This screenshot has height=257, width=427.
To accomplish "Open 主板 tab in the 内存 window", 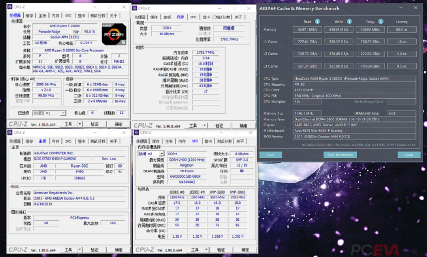I will (167, 17).
